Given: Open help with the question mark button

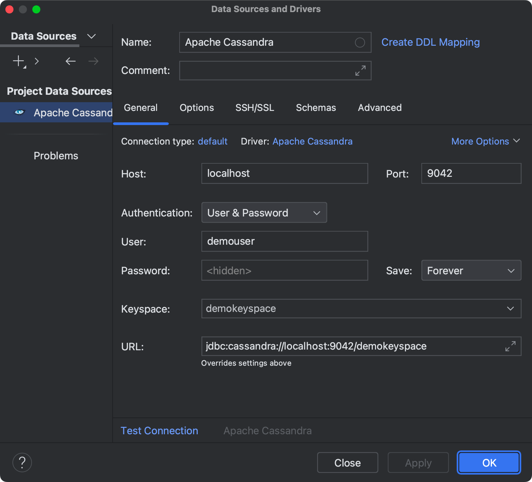Looking at the screenshot, I should click(22, 463).
